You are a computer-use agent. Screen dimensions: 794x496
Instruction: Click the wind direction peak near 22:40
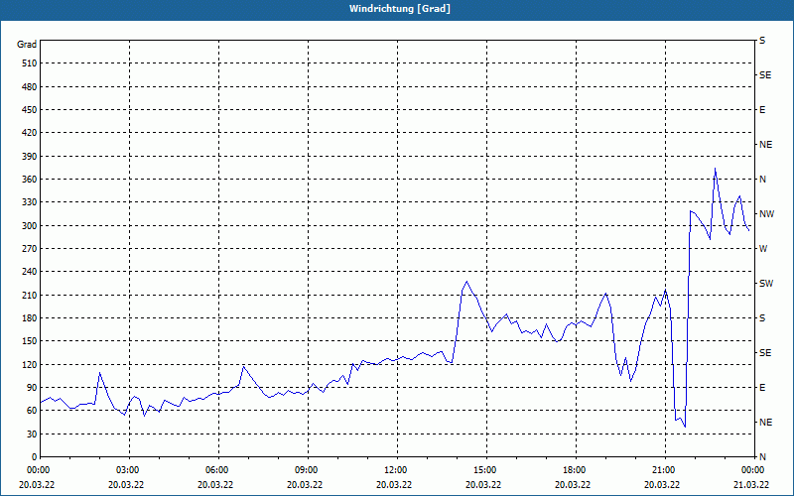pos(715,169)
